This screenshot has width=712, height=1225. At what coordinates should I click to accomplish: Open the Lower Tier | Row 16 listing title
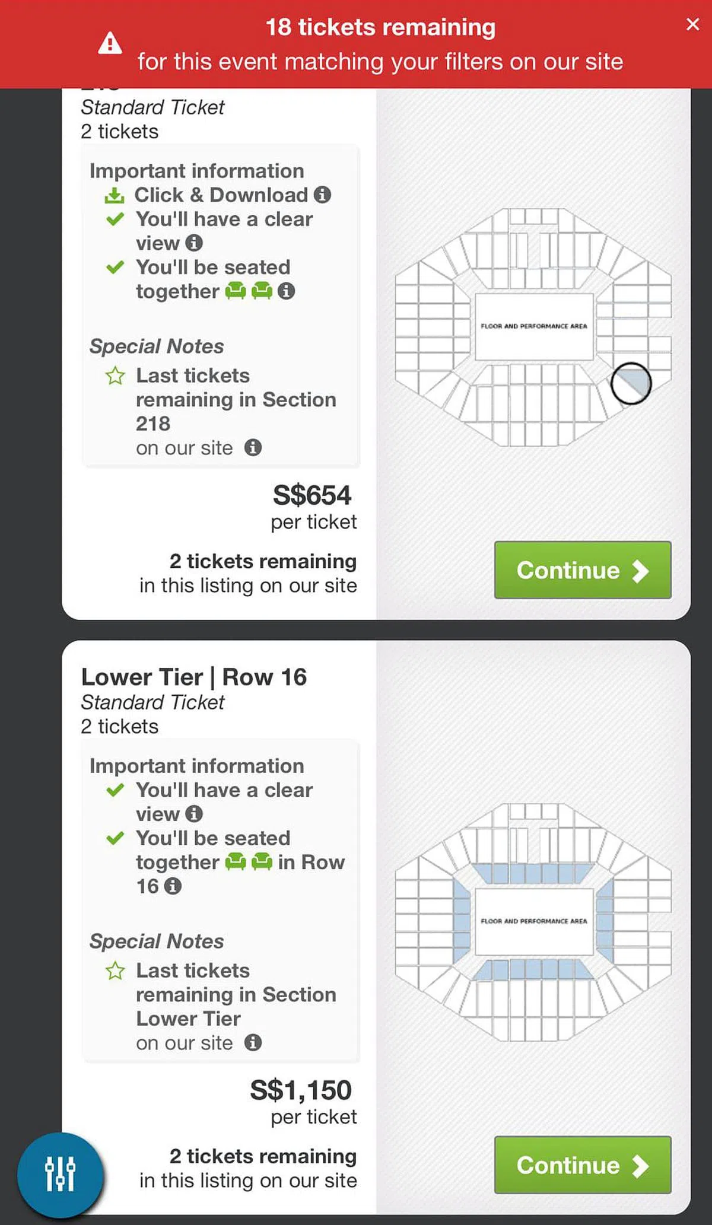pos(194,677)
